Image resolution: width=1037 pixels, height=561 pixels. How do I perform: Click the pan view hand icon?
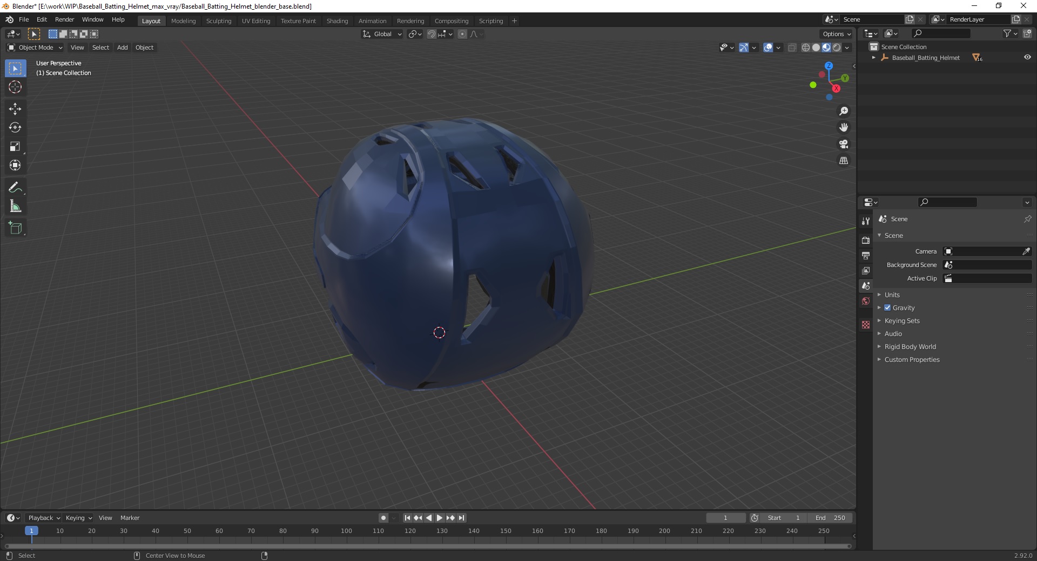[x=844, y=127]
